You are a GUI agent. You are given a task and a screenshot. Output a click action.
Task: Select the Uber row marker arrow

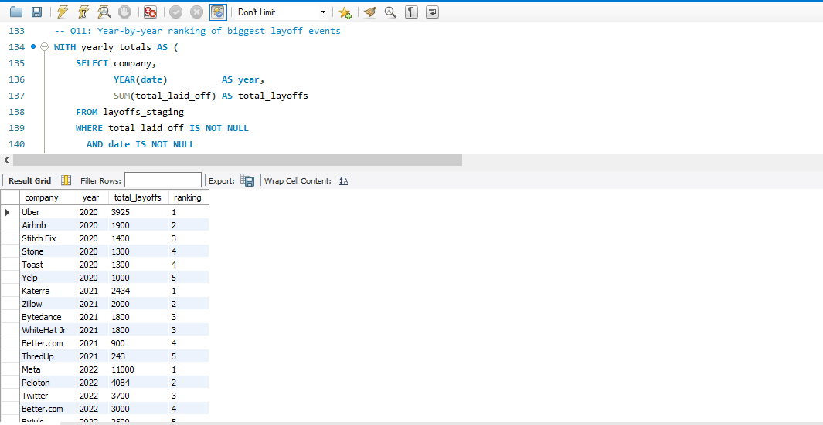coord(8,212)
